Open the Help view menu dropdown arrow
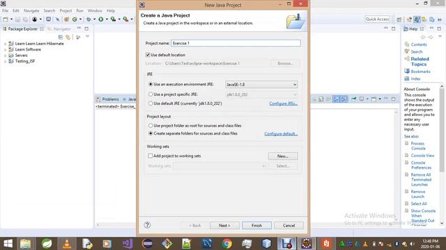Screen dimensions: 446x250 tap(440, 37)
